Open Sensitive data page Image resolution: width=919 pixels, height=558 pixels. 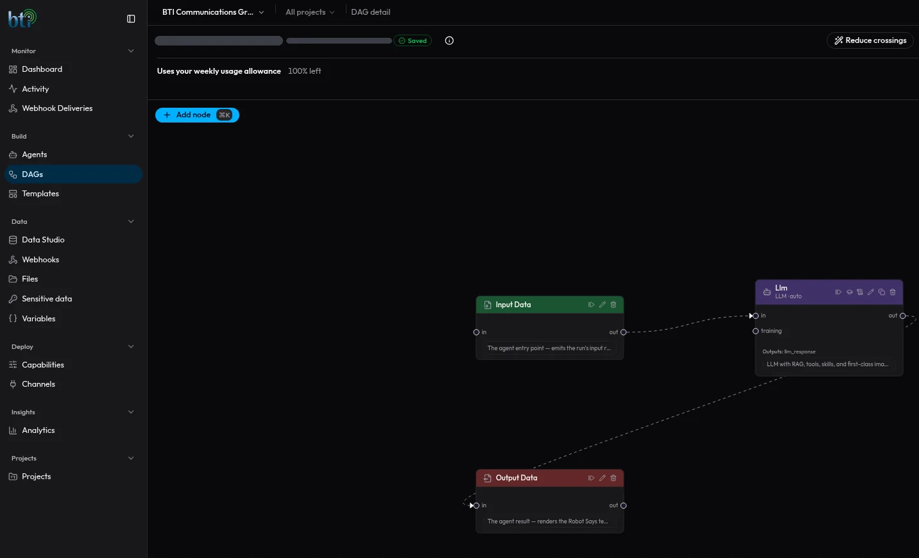[x=73, y=299]
